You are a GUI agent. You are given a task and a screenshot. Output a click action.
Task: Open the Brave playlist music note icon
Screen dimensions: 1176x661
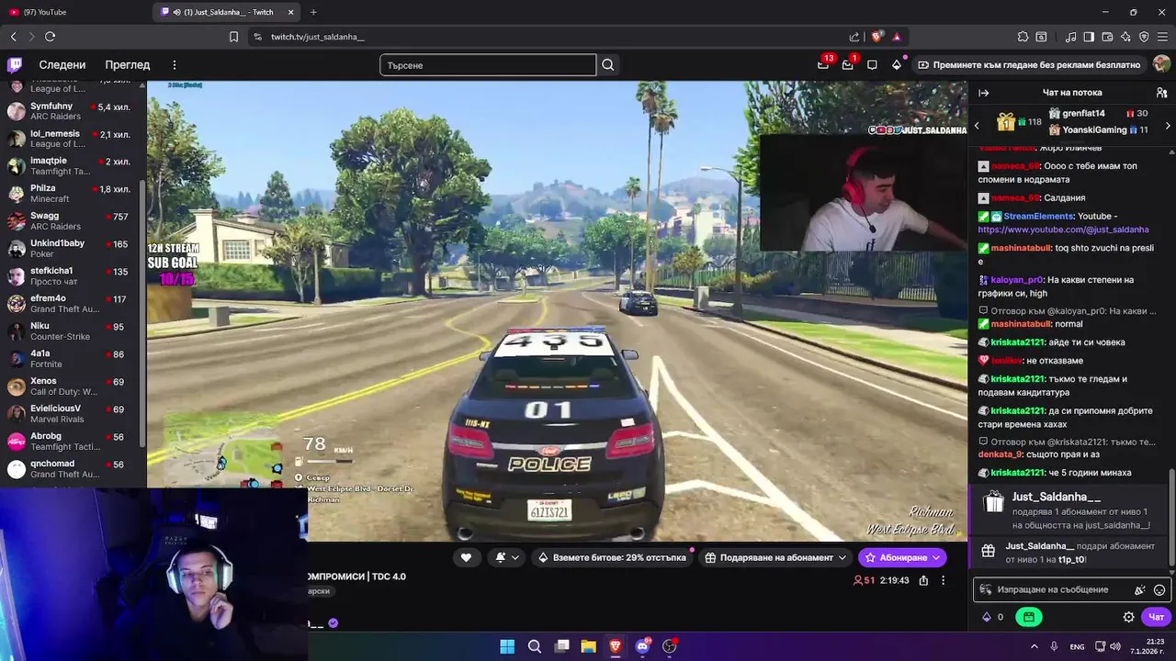(1070, 37)
